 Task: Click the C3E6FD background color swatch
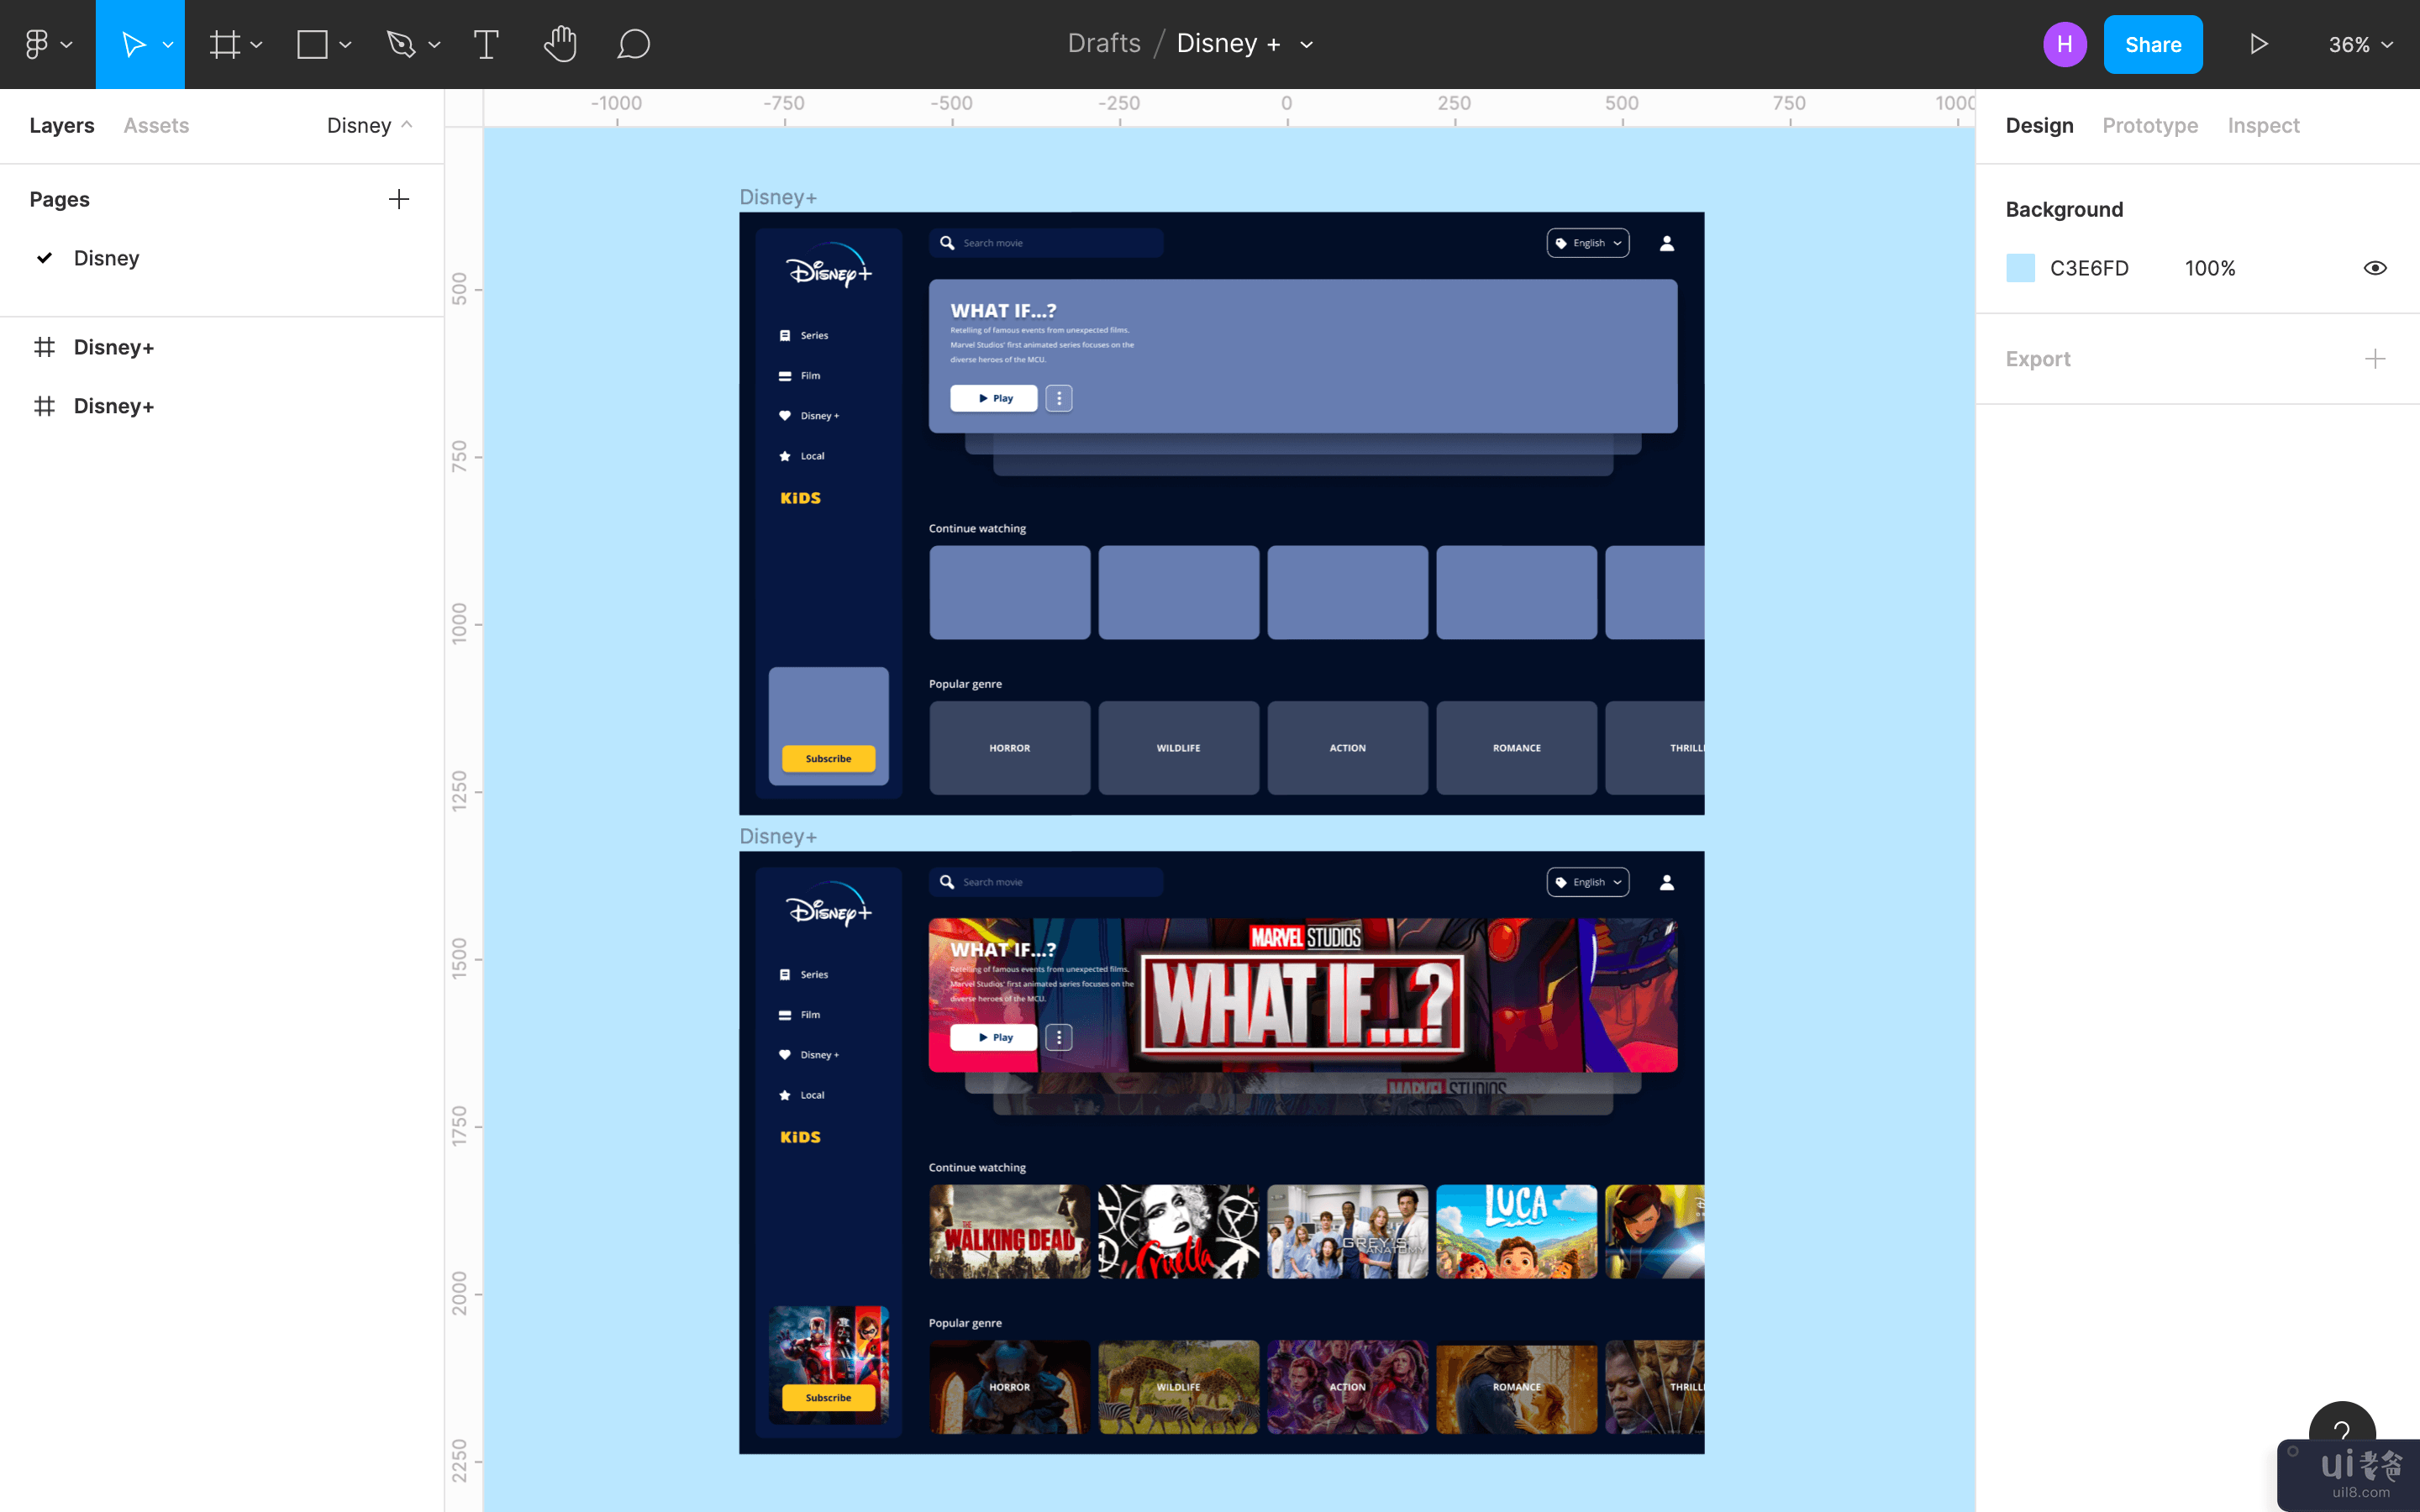pos(2020,268)
